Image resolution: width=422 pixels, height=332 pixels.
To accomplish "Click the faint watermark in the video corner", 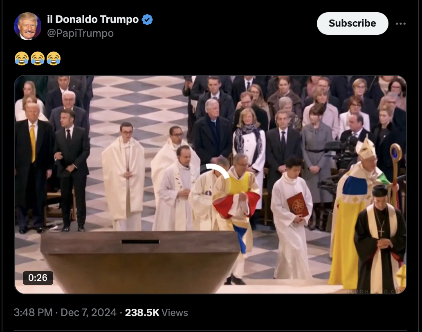I will tap(375, 292).
